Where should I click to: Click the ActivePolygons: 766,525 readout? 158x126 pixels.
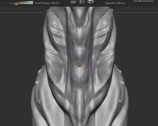(47, 3)
